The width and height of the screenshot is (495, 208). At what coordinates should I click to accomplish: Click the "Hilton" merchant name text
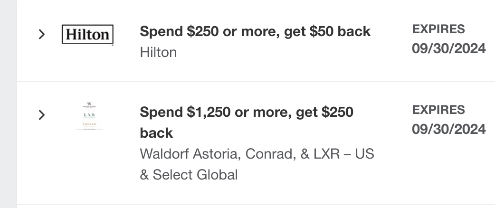(158, 52)
